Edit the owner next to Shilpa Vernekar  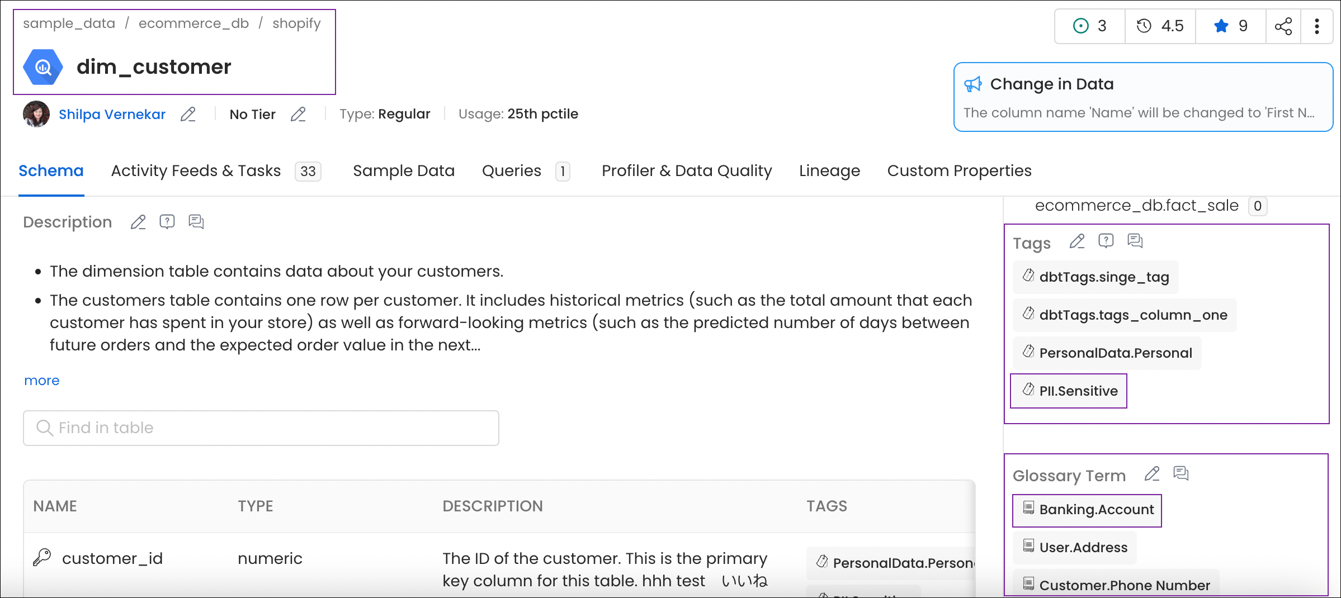pyautogui.click(x=188, y=114)
